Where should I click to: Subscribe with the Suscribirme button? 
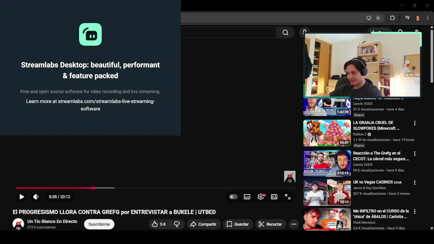click(99, 224)
